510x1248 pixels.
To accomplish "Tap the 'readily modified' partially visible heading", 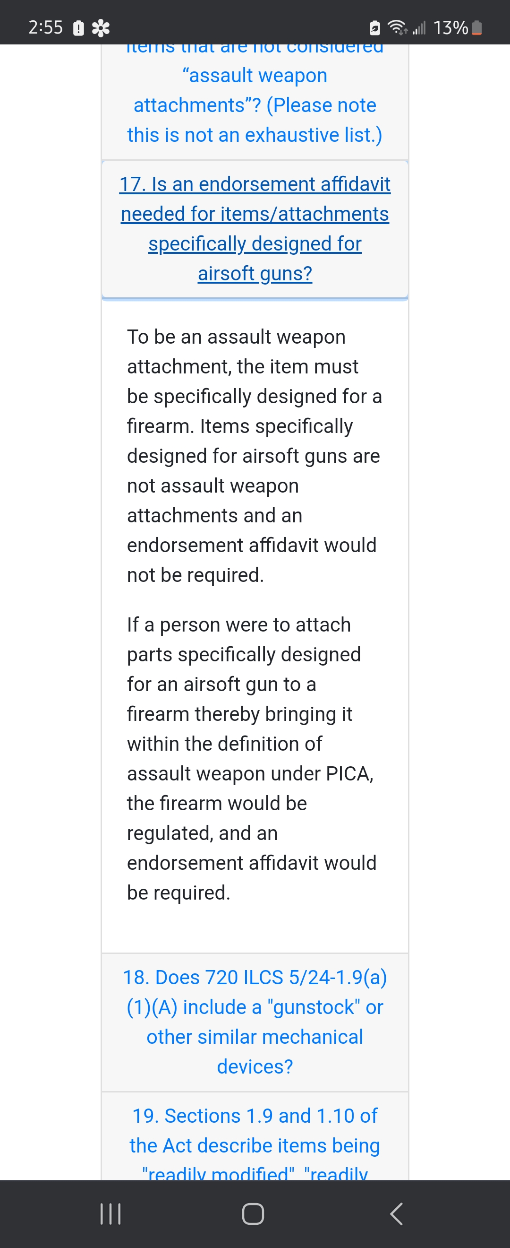I will point(218,1174).
